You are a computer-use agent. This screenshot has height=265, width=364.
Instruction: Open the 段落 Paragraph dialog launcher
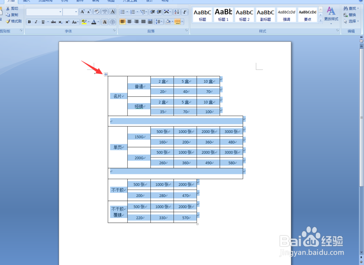[x=186, y=31]
